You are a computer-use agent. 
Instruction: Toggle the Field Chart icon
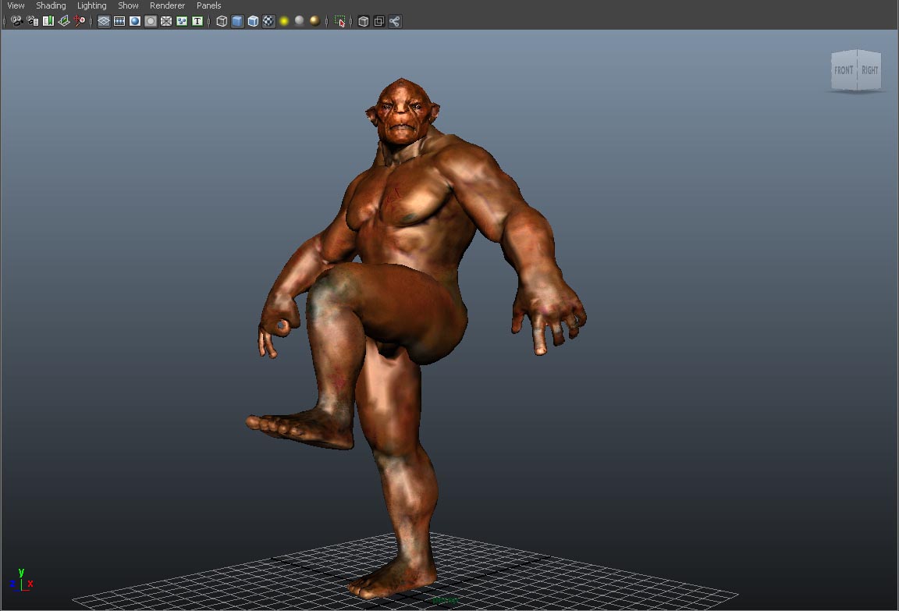pos(166,21)
